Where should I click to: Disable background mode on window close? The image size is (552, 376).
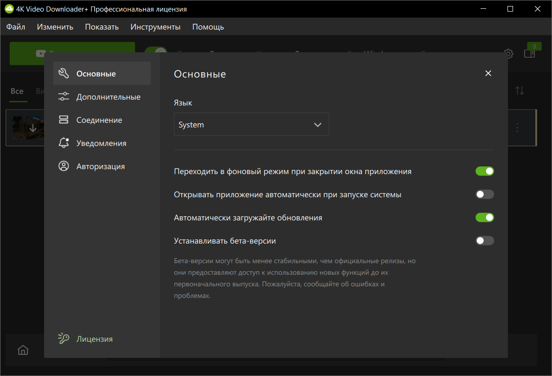(485, 171)
